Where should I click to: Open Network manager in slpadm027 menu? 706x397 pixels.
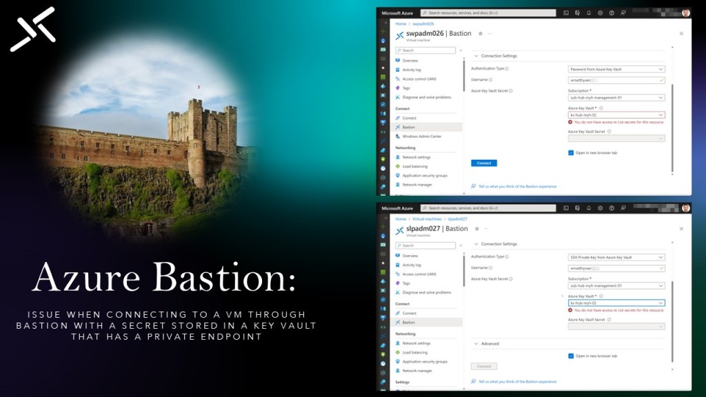[417, 371]
